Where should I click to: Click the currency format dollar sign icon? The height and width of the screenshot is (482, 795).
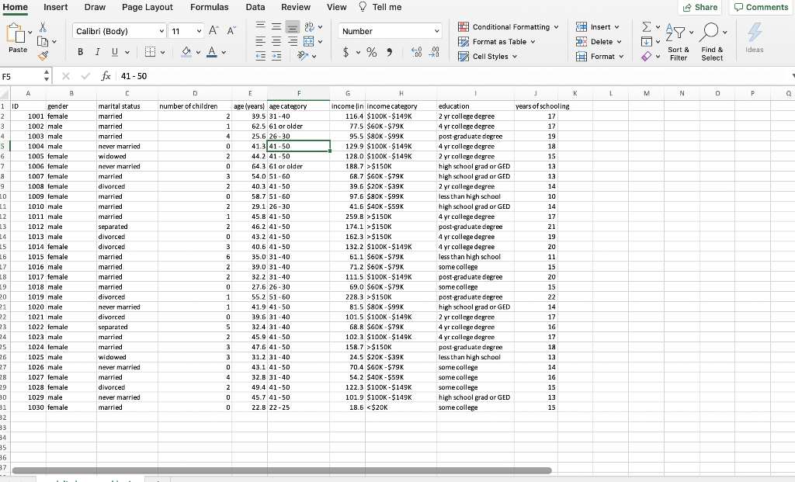point(345,53)
